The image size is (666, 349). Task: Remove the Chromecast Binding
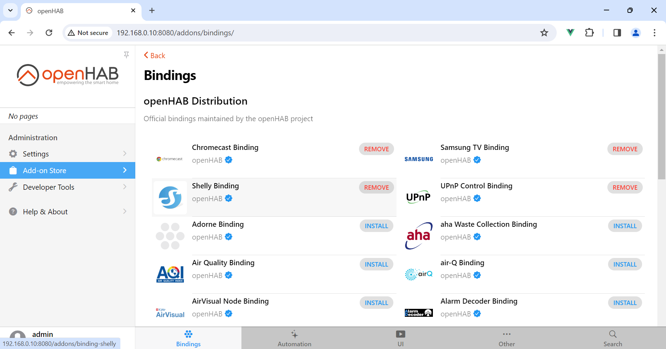point(376,149)
